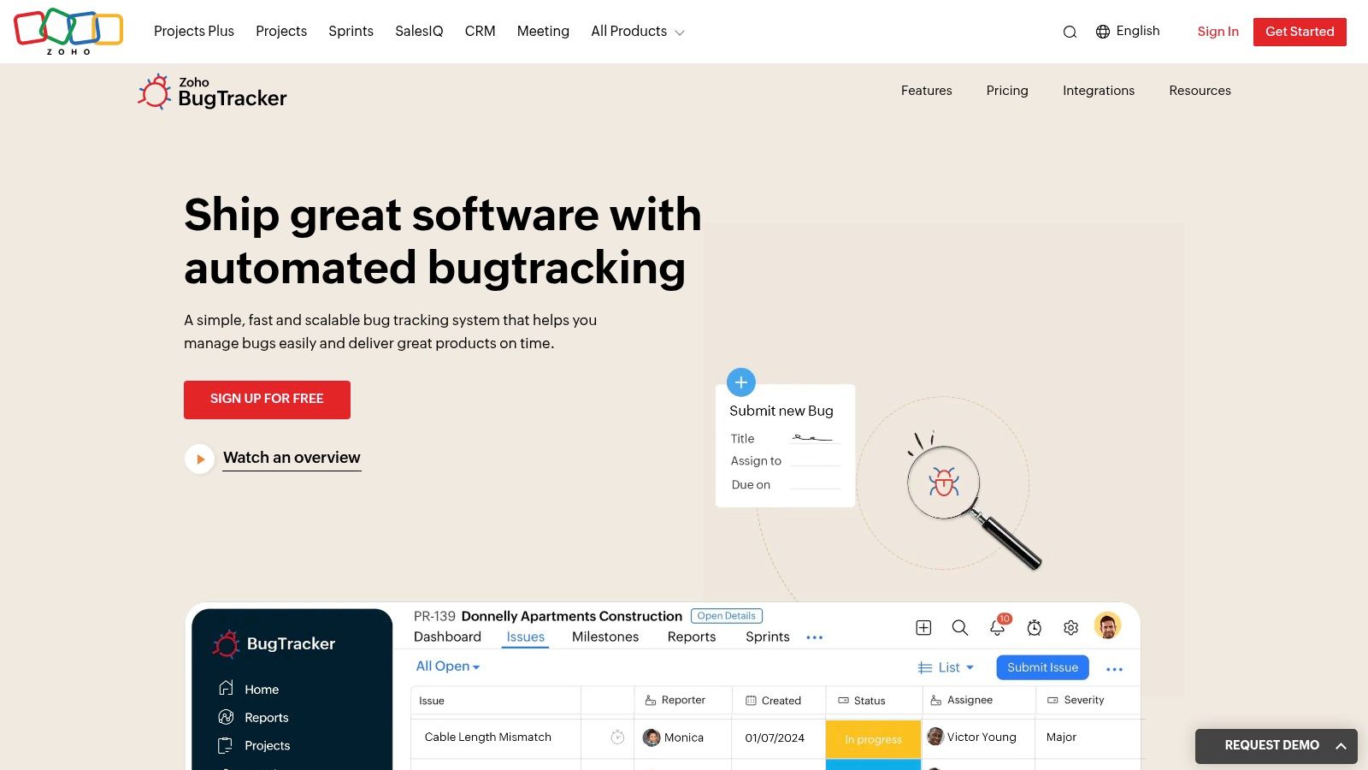This screenshot has height=770, width=1368.
Task: Expand the All Open filter dropdown
Action: point(448,666)
